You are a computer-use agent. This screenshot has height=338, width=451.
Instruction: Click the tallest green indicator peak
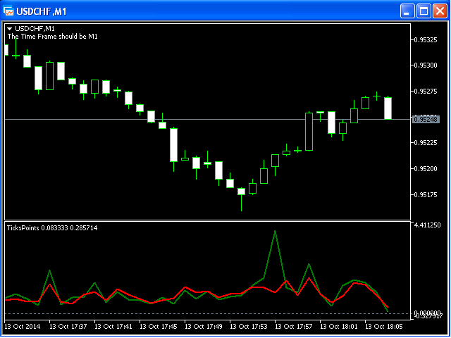tap(275, 232)
